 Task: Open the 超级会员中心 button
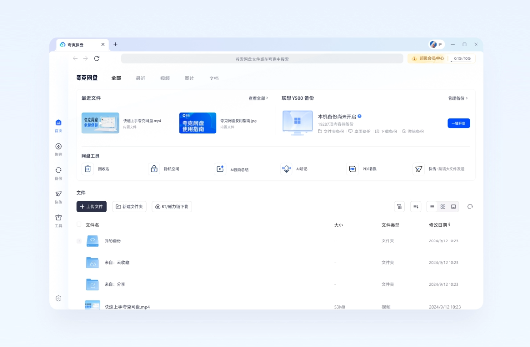428,58
